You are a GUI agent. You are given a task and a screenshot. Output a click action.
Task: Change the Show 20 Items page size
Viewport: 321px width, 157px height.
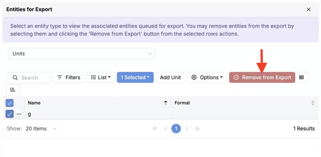[41, 129]
